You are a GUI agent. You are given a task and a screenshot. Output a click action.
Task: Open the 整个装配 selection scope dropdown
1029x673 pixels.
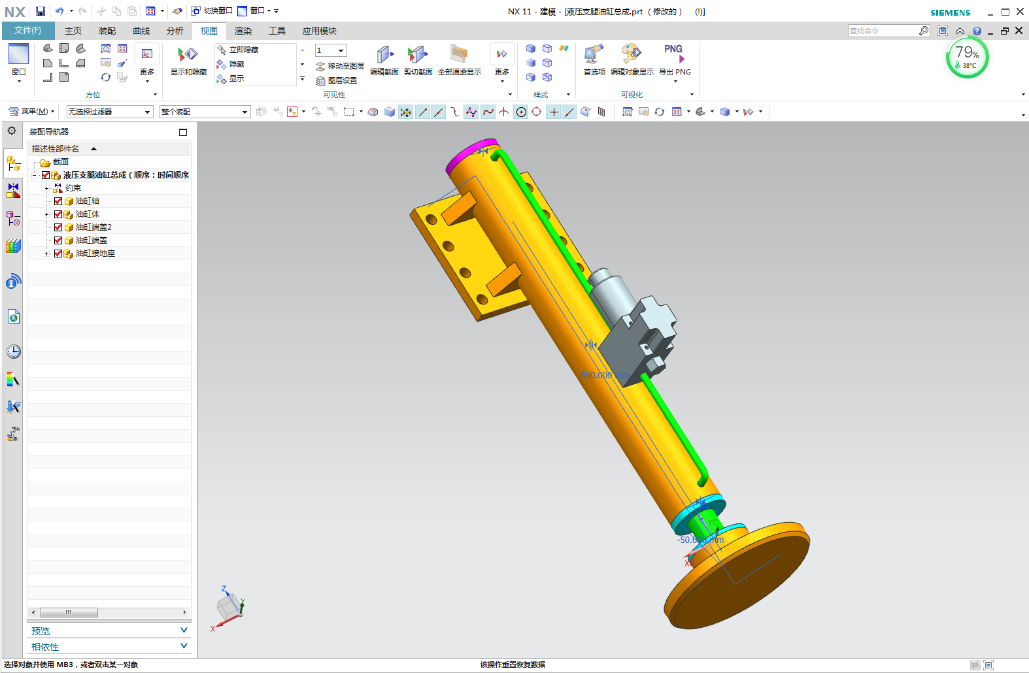click(205, 112)
